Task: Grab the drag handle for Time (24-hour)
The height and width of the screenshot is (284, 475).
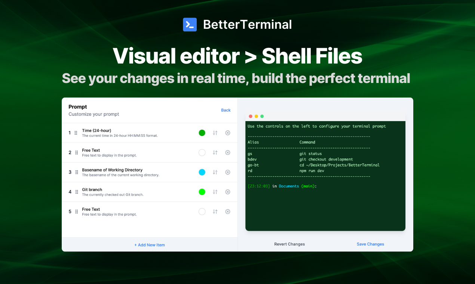Action: pyautogui.click(x=76, y=133)
